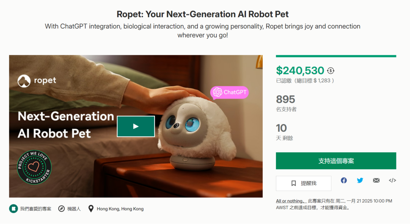Share project on Twitter
Image resolution: width=410 pixels, height=224 pixels.
coord(360,180)
